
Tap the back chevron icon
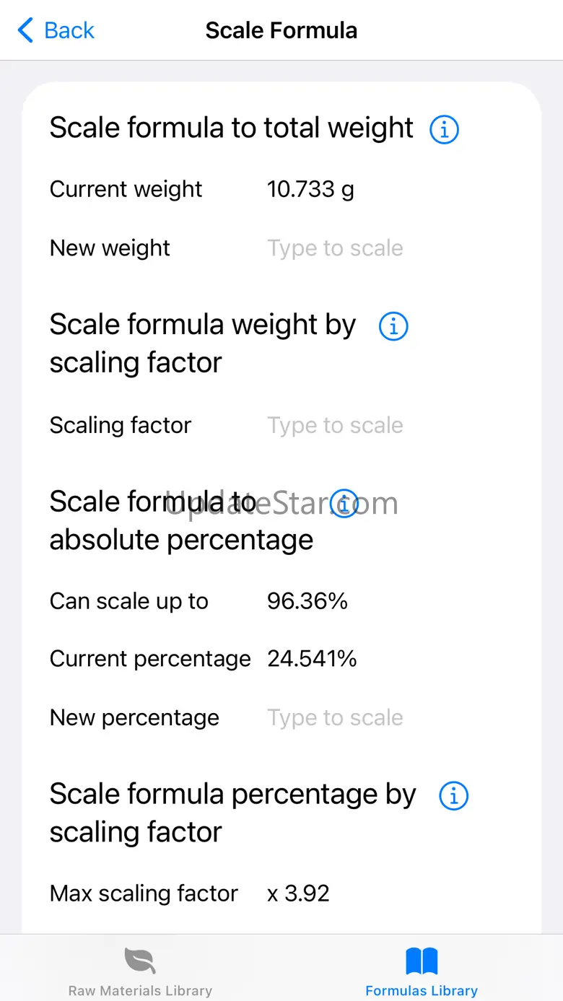[25, 30]
